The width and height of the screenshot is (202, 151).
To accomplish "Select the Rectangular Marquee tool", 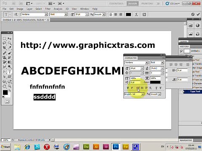I will pos(4,39).
